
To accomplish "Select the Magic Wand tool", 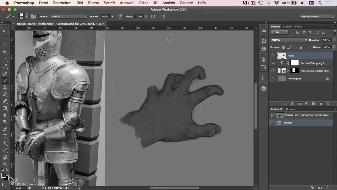I will pyautogui.click(x=5, y=52).
